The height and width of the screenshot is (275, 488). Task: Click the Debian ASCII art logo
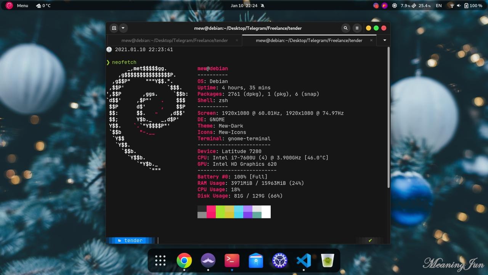click(147, 120)
